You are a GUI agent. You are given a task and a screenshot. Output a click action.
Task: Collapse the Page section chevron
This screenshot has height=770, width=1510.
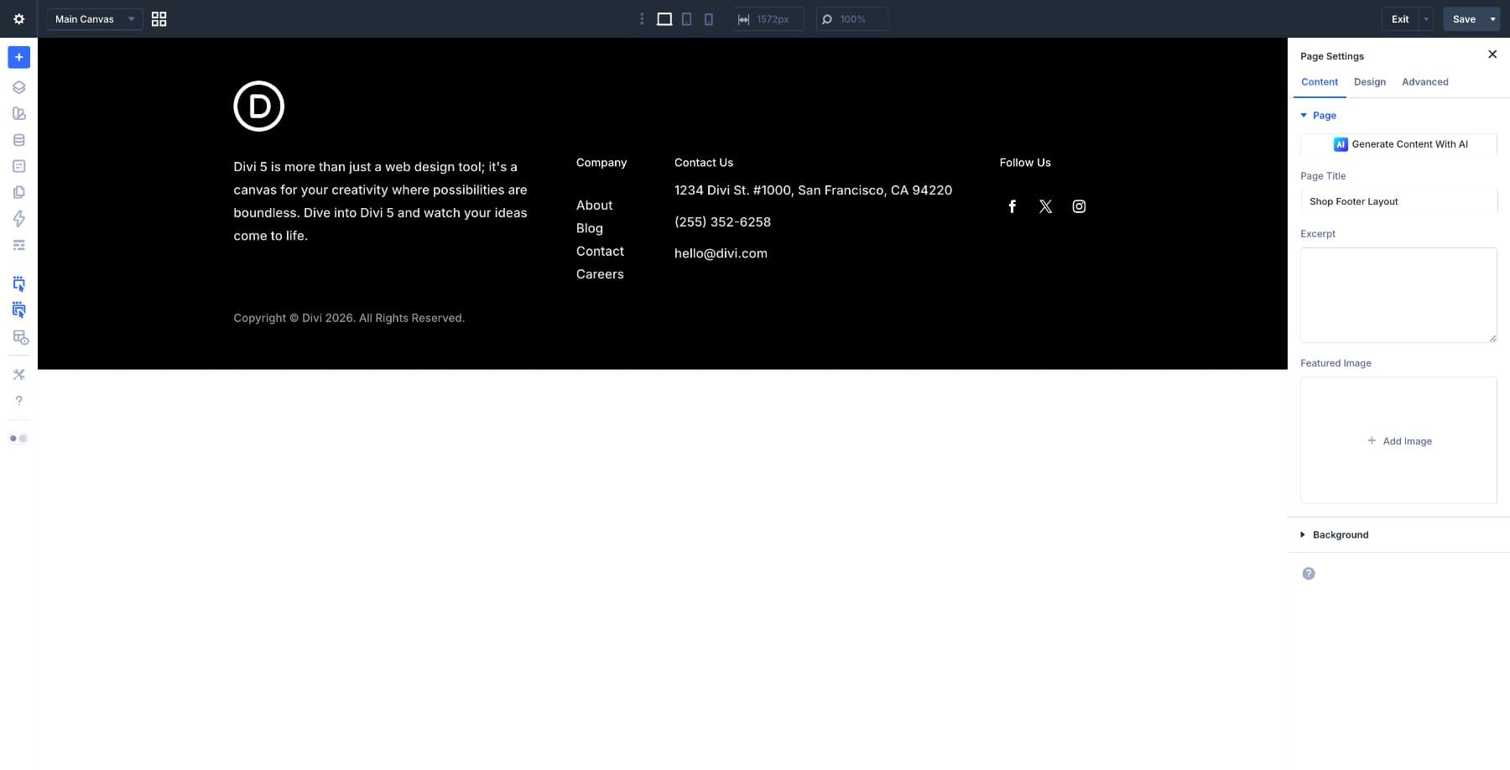[1304, 115]
